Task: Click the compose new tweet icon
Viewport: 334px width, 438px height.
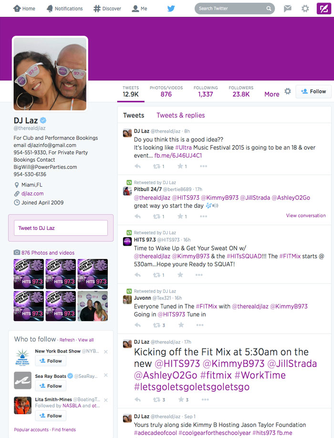Action: coord(324,9)
